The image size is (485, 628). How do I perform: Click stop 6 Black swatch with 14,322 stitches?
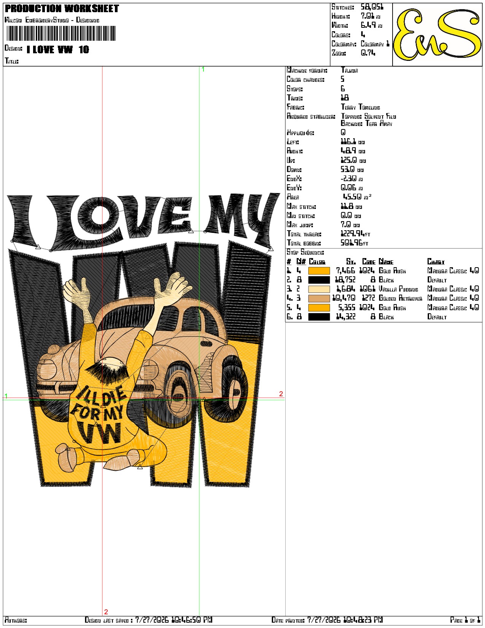coord(319,317)
